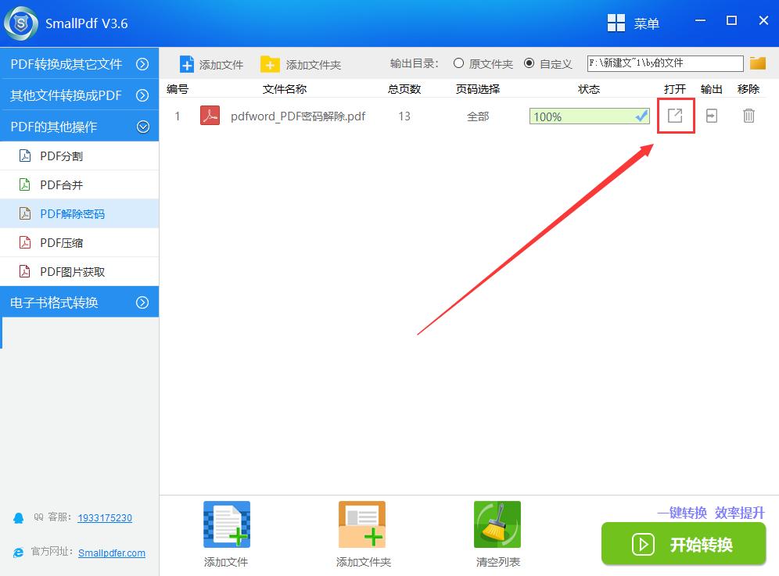
Task: Clear the list using the 清空列表 icon
Action: click(497, 524)
